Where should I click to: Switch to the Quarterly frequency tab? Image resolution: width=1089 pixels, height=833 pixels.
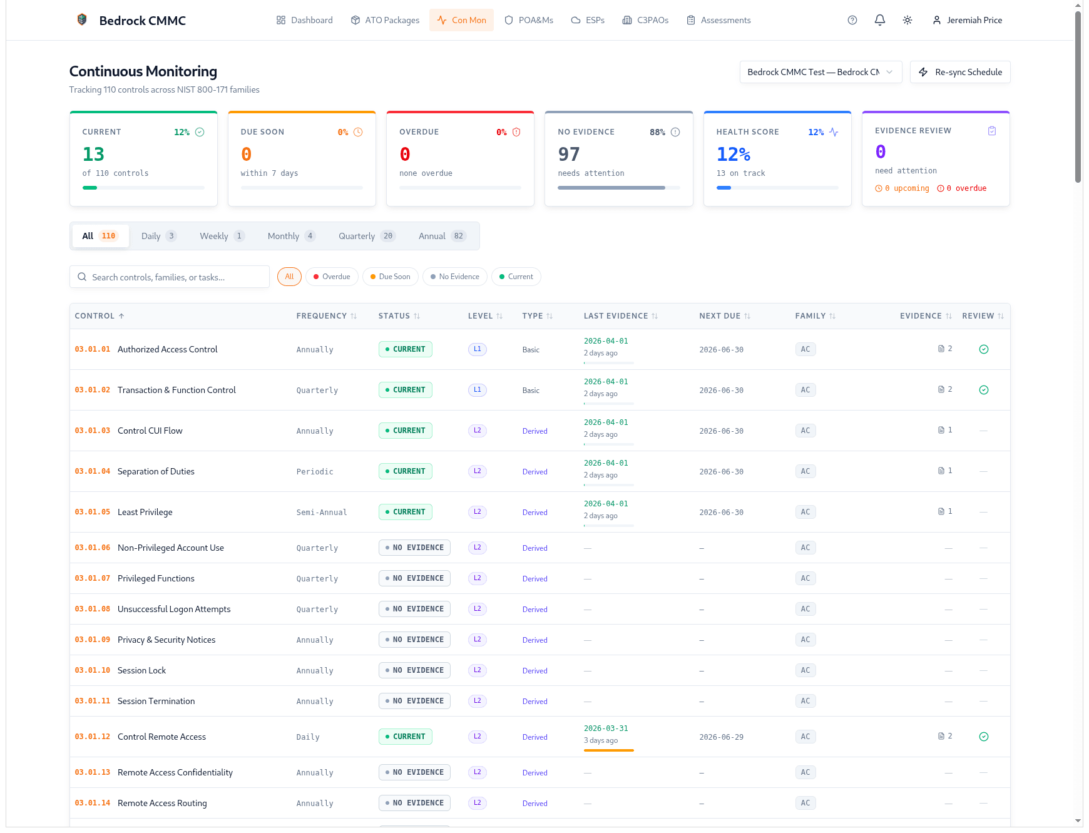tap(366, 236)
